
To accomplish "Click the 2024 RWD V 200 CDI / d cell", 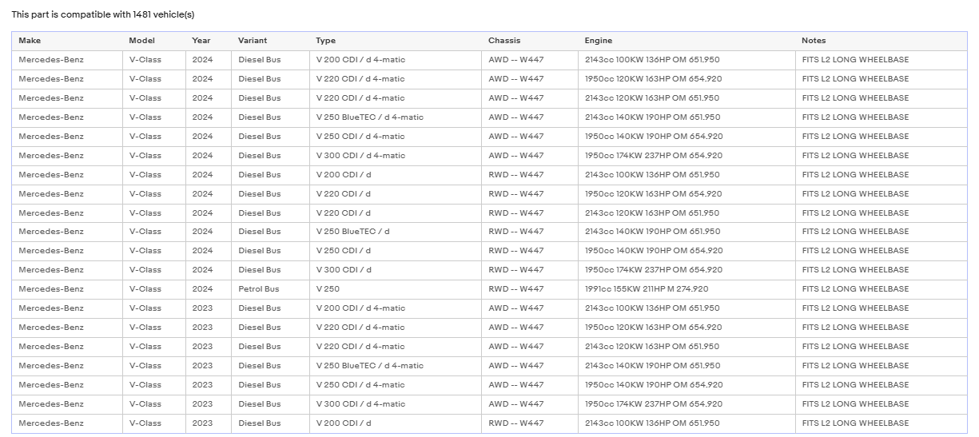I will [x=395, y=175].
